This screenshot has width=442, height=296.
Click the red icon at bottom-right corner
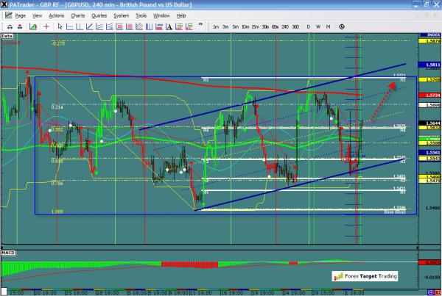click(437, 292)
